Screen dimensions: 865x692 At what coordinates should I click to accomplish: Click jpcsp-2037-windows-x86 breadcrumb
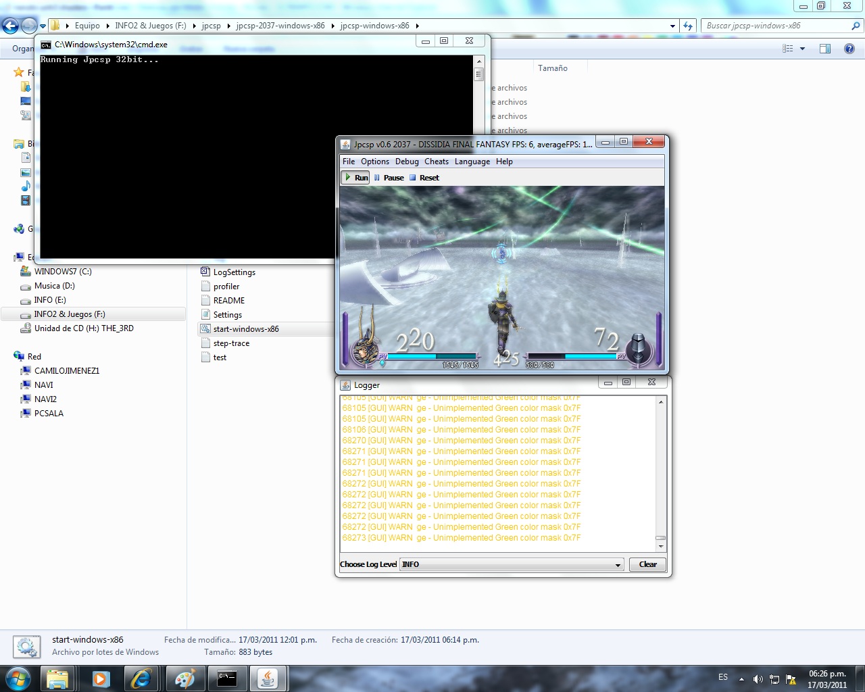tap(280, 26)
